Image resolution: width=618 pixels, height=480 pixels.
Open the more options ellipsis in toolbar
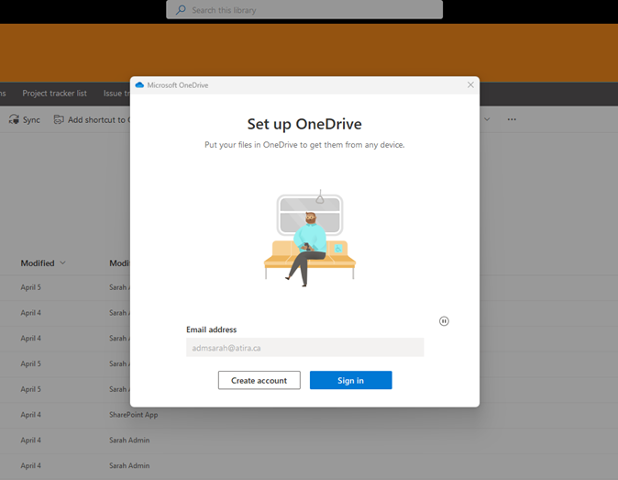(512, 119)
